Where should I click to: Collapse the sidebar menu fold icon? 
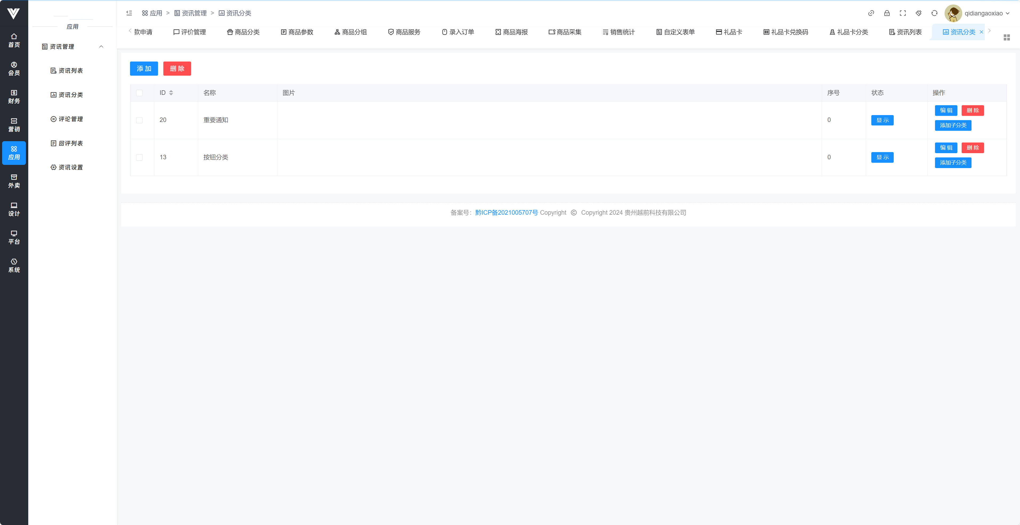click(129, 13)
